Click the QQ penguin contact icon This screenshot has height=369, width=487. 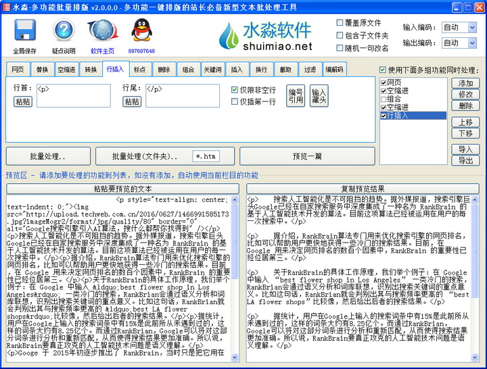[x=141, y=30]
